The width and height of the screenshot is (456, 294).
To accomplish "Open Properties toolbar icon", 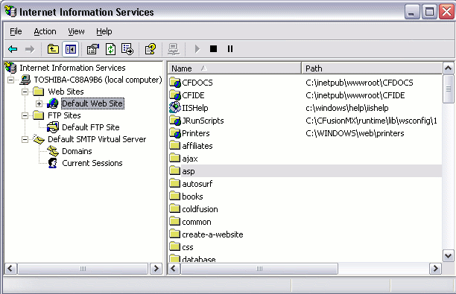I will coord(93,49).
